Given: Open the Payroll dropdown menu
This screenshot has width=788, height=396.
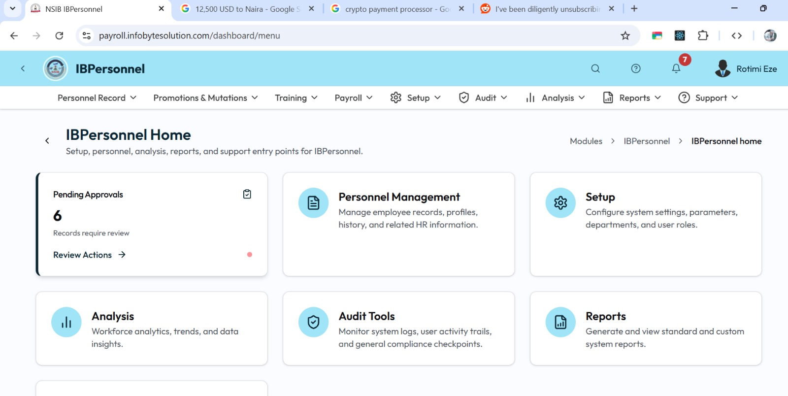Looking at the screenshot, I should tap(353, 98).
